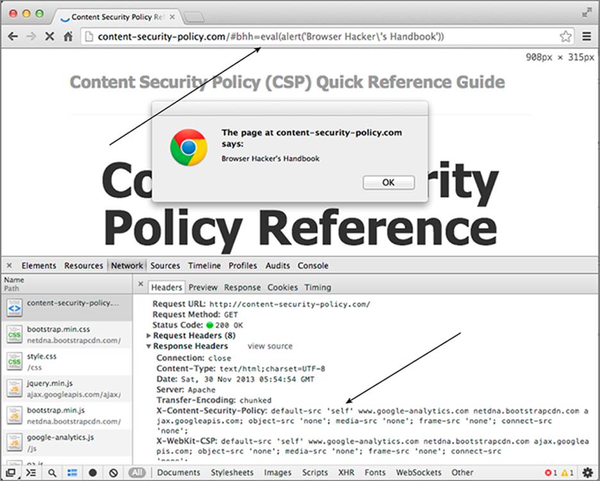Select the Timing request tab
The image size is (600, 481).
tap(318, 288)
